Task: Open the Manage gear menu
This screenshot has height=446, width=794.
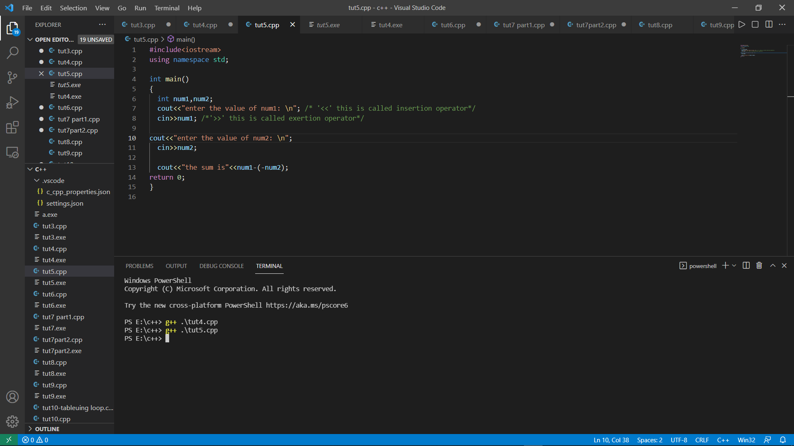Action: 12,421
